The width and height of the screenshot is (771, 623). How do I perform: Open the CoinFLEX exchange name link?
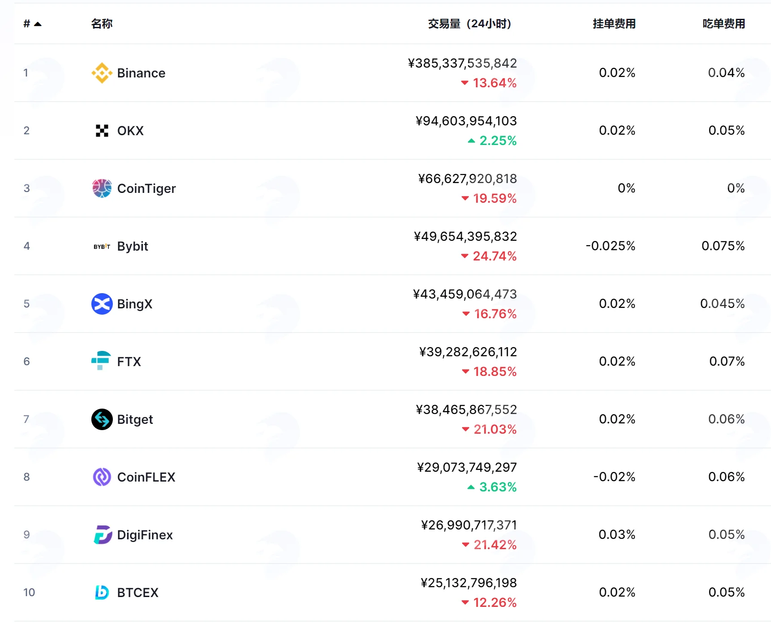146,477
